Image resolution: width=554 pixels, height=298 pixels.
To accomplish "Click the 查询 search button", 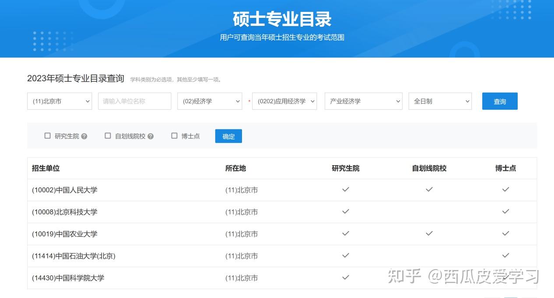I will (x=500, y=101).
